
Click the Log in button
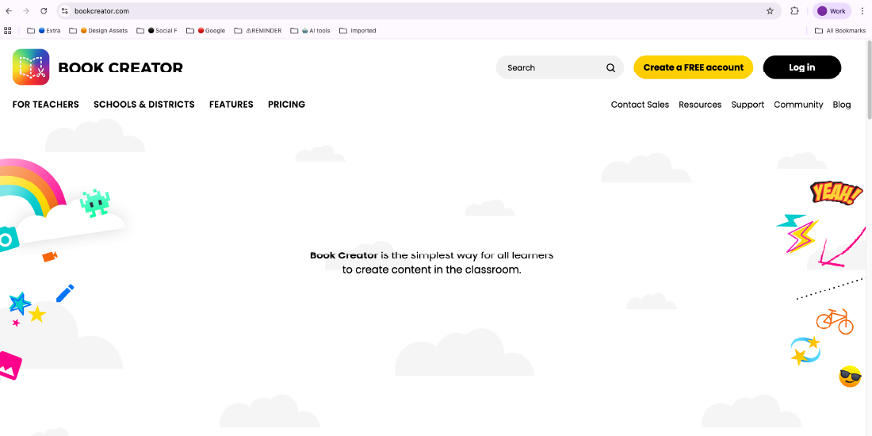point(801,67)
